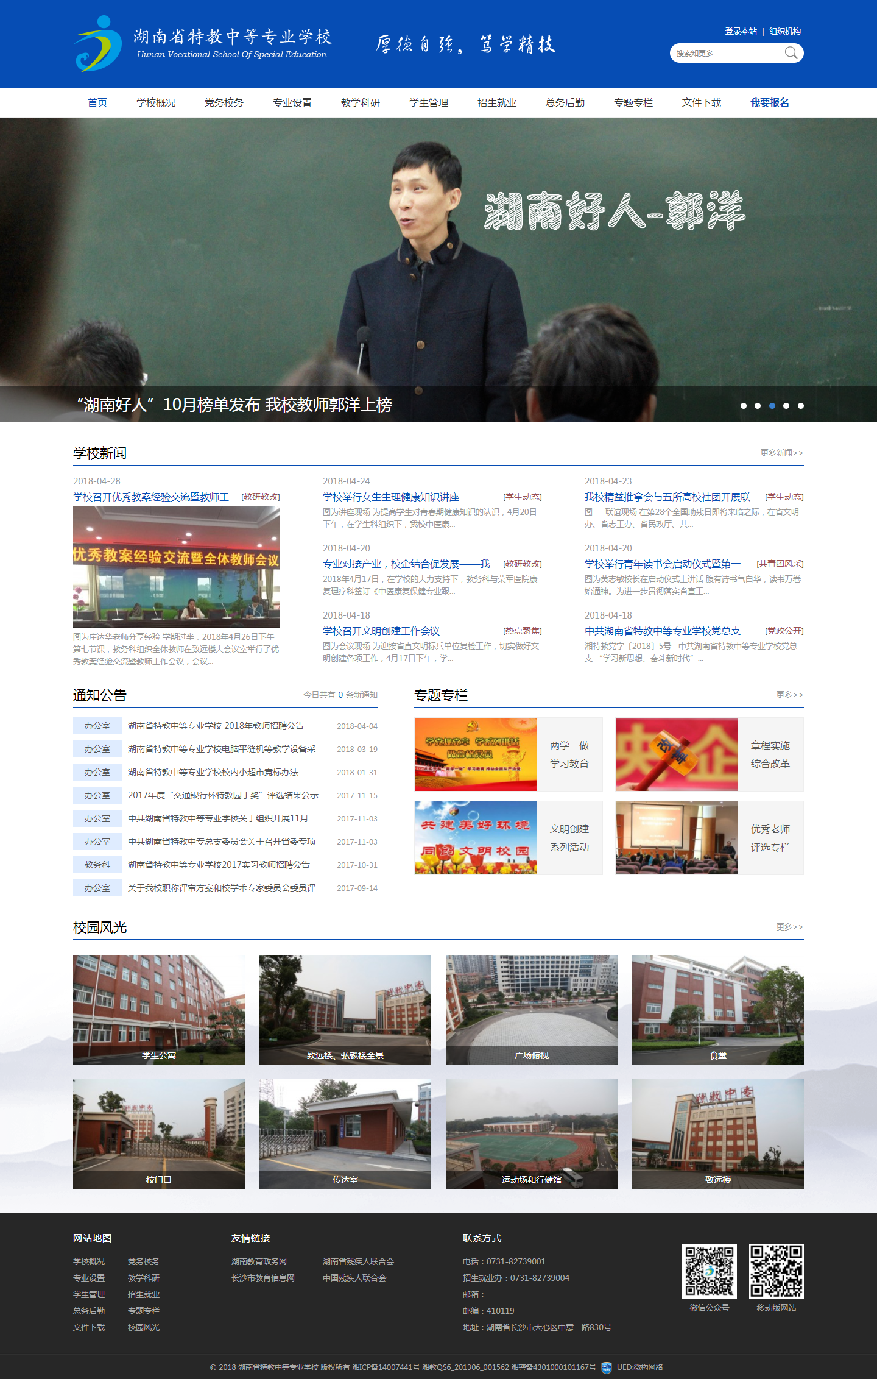Click the 我要报名 link in navigation
Image resolution: width=877 pixels, height=1379 pixels.
(769, 102)
